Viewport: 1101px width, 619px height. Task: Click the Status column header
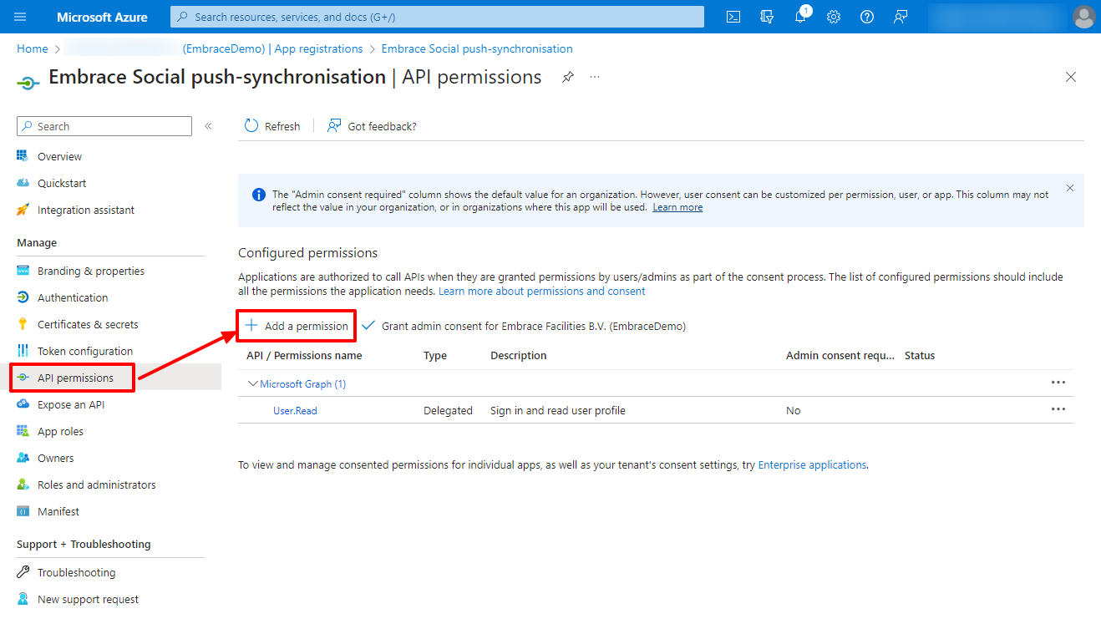(920, 355)
